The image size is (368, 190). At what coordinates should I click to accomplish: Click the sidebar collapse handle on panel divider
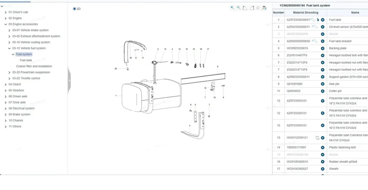point(69,80)
